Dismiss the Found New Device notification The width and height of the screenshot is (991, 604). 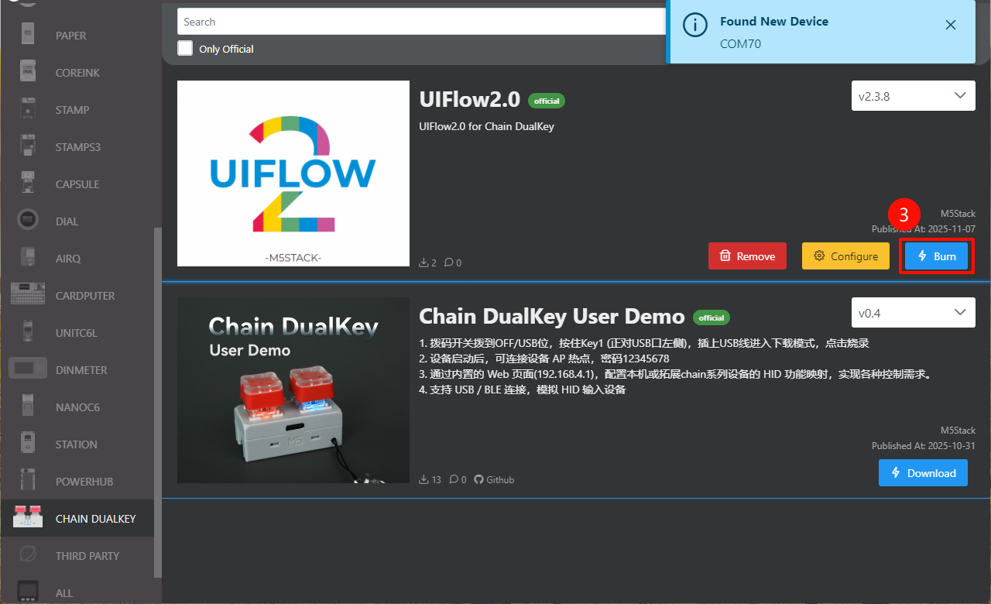pos(951,25)
